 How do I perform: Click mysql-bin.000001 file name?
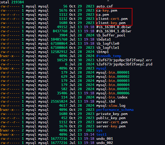[x=113, y=73]
